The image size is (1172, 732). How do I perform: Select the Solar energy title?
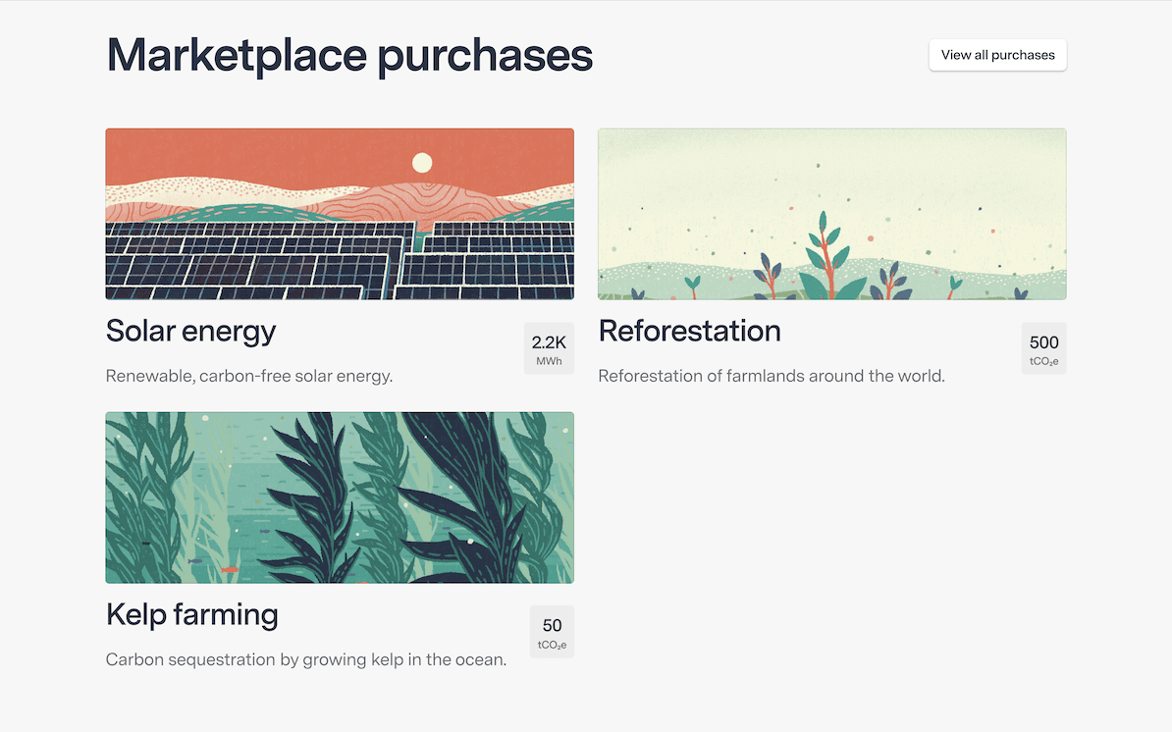coord(190,331)
